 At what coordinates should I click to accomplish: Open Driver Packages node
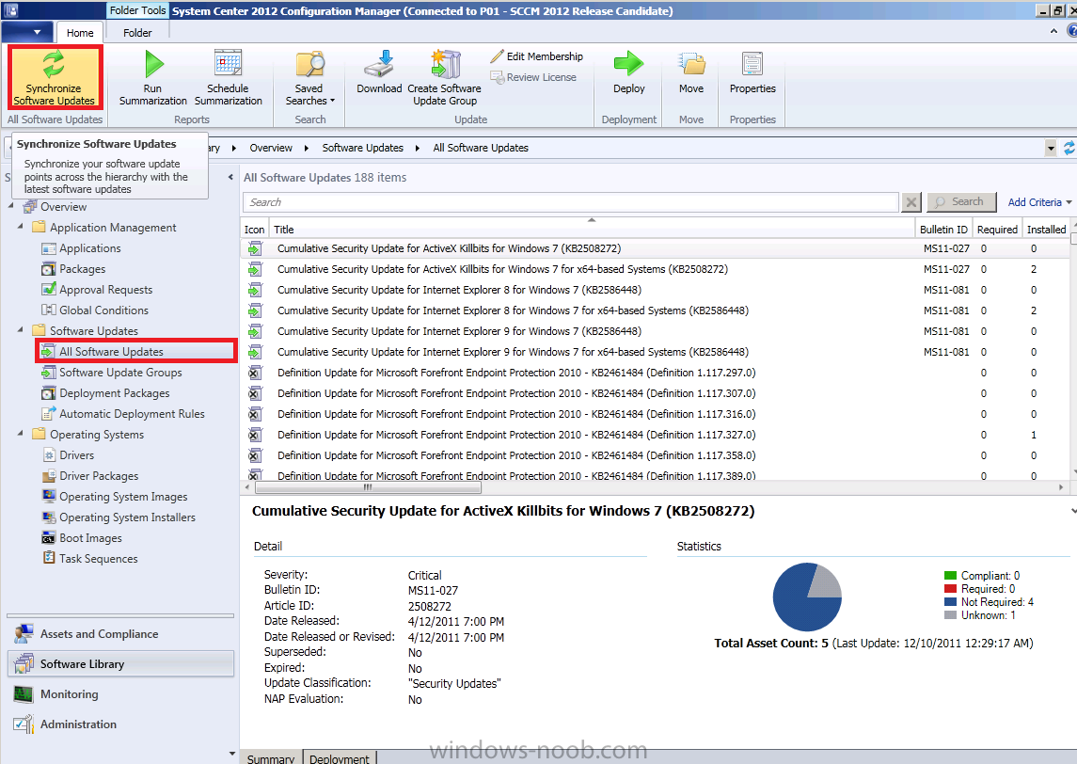click(x=98, y=475)
